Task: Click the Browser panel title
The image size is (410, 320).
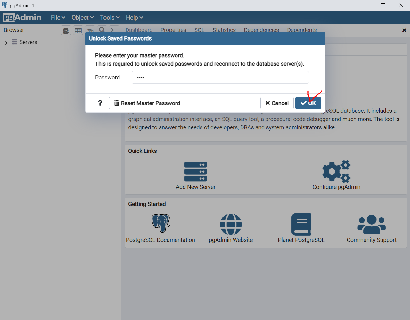Action: click(x=14, y=30)
